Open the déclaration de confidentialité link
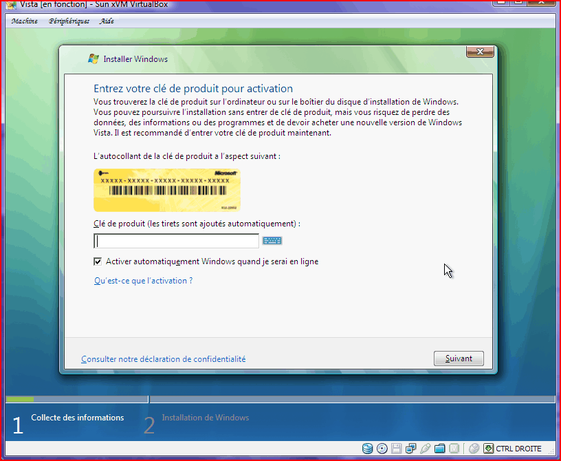 click(x=163, y=359)
